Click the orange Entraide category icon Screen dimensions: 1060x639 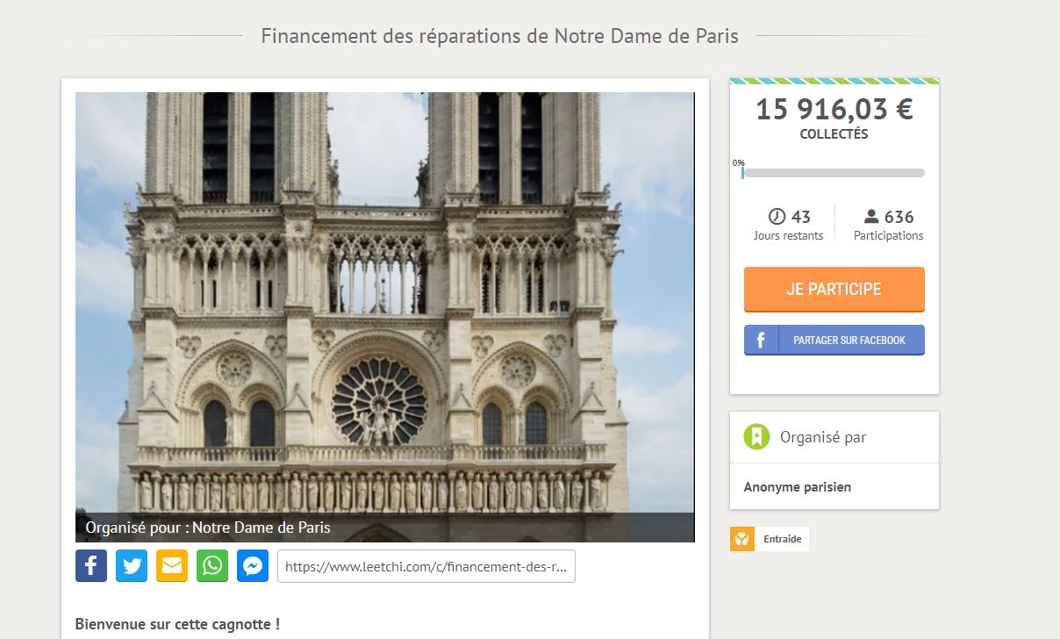point(742,539)
